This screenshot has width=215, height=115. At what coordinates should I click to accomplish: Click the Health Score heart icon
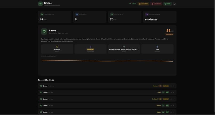[42, 14]
